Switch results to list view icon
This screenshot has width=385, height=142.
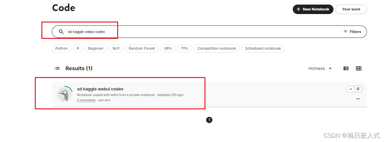coord(346,69)
